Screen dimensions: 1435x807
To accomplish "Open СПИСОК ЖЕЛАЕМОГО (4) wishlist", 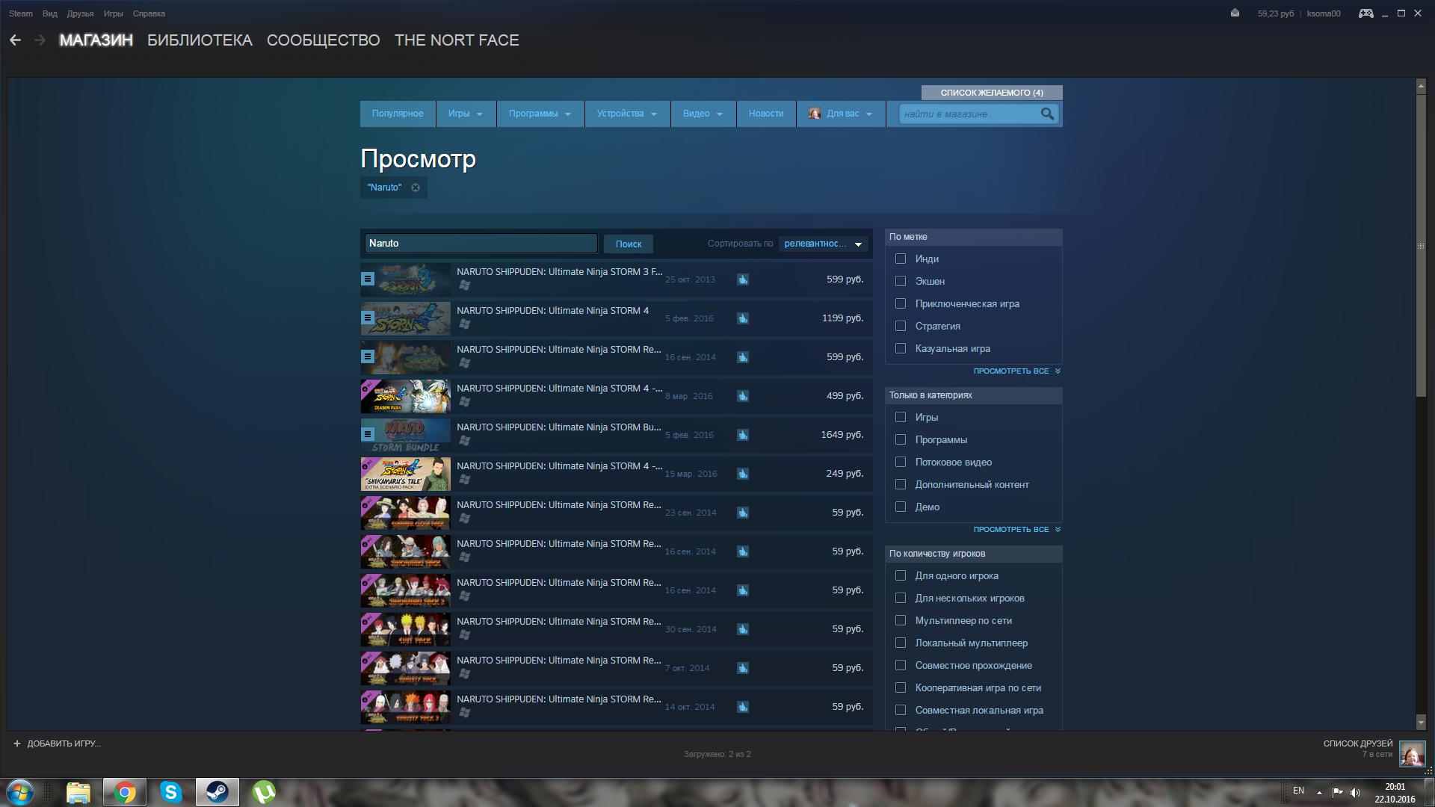I will pos(992,93).
